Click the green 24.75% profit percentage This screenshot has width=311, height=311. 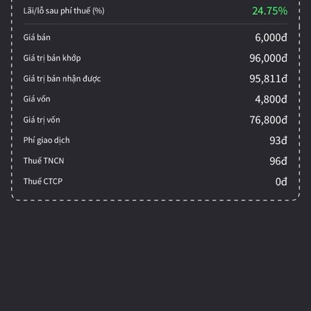pyautogui.click(x=270, y=11)
